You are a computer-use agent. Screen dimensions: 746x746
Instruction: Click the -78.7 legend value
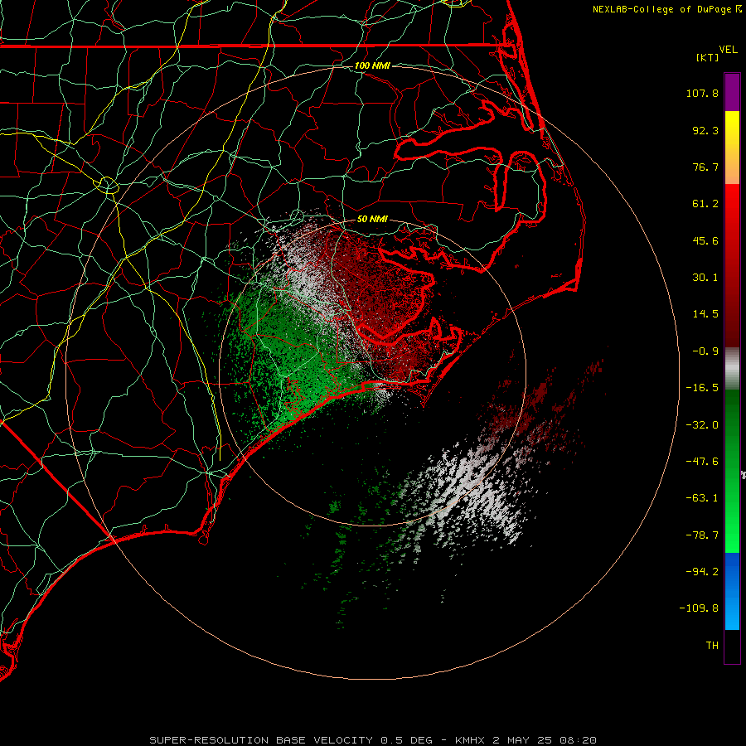coord(702,535)
